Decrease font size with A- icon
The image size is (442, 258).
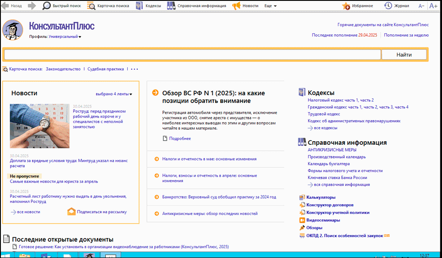point(421,6)
